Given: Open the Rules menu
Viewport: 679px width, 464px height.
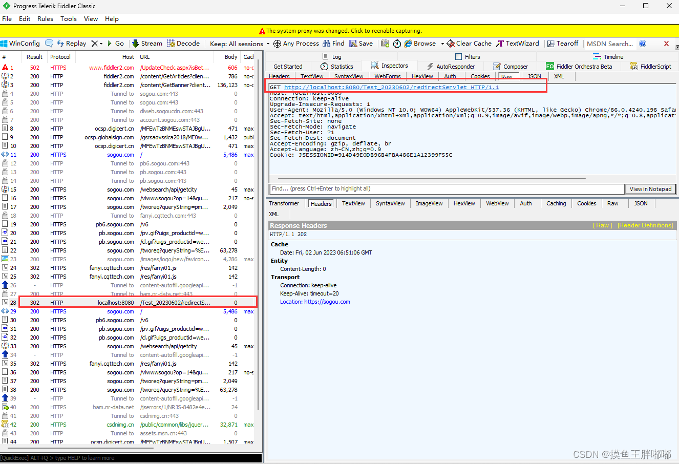Looking at the screenshot, I should 45,18.
